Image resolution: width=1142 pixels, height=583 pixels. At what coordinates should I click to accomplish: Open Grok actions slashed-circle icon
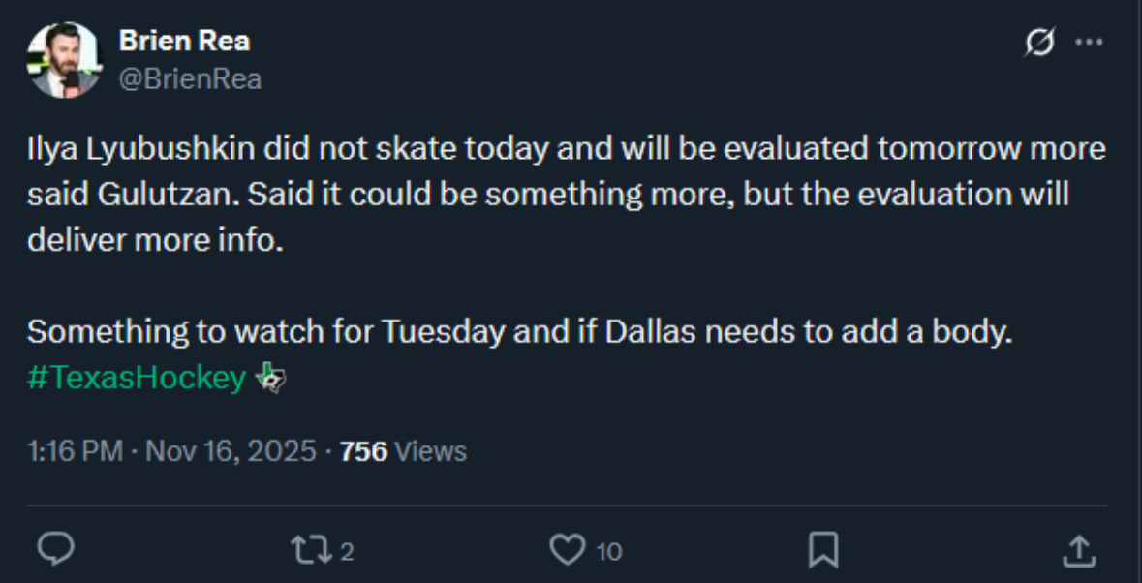pos(1039,44)
